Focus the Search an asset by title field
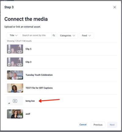122x132 pixels. point(36,35)
